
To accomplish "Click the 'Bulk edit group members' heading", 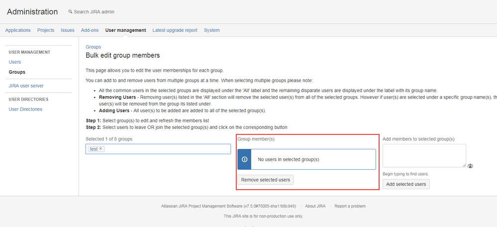I will click(x=123, y=55).
